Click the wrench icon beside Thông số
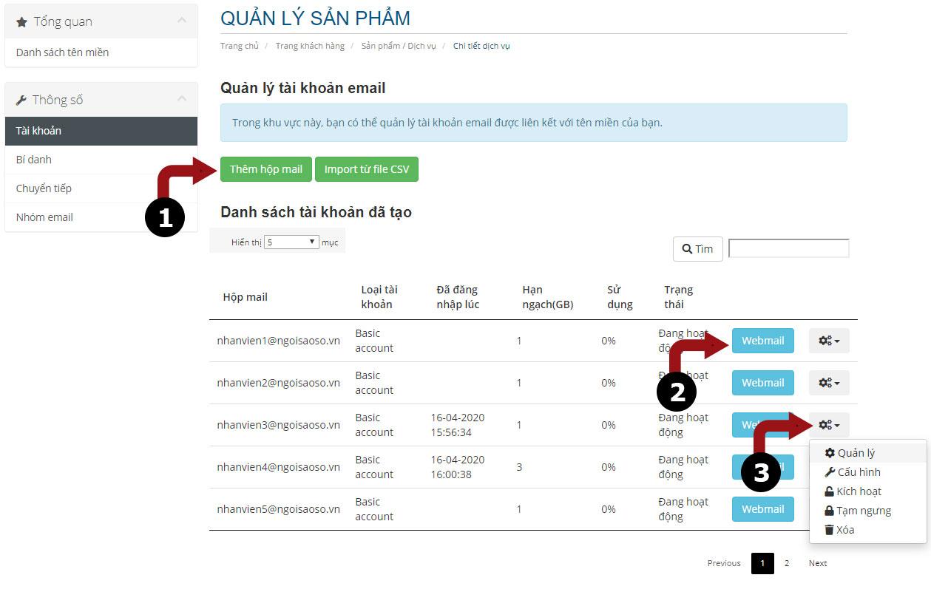 pos(20,99)
